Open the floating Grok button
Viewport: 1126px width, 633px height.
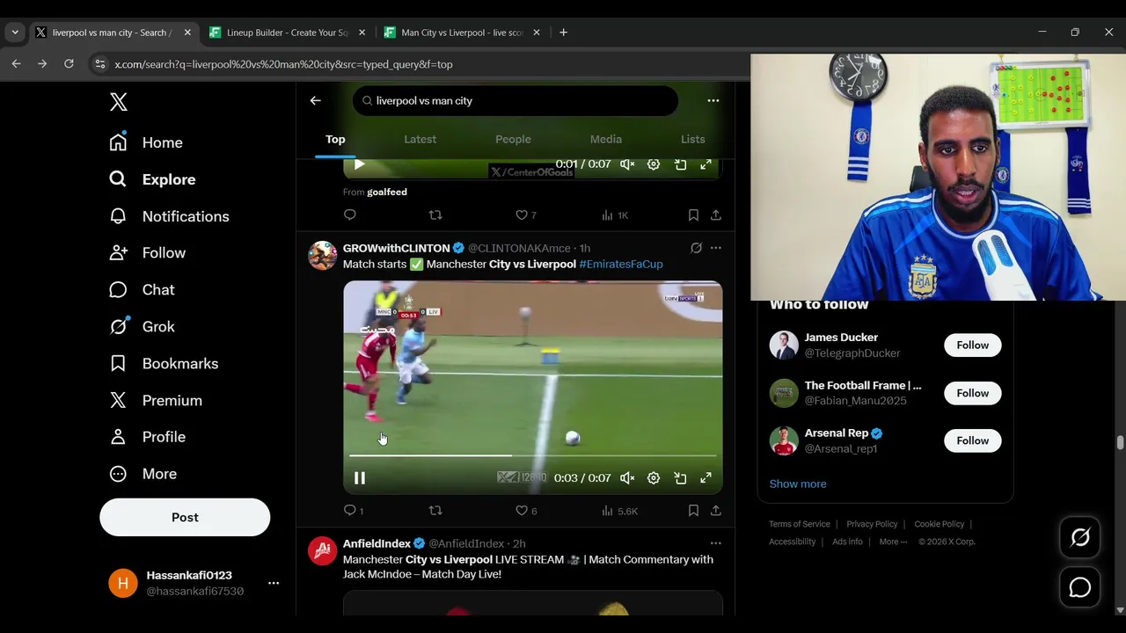1080,537
